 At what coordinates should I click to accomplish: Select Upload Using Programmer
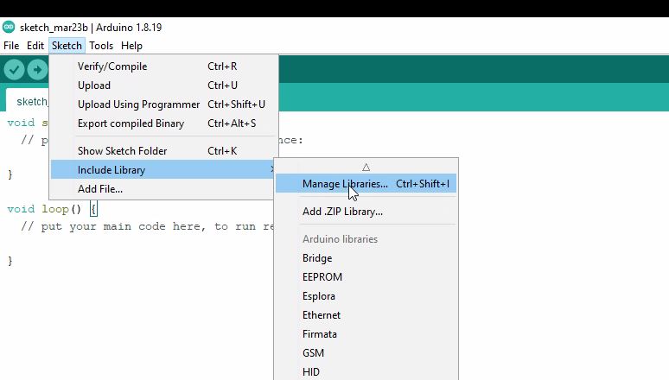click(164, 104)
